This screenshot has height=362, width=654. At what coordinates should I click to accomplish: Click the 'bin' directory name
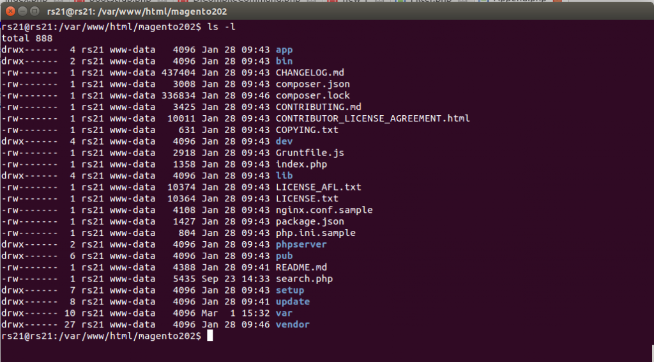[x=284, y=61]
